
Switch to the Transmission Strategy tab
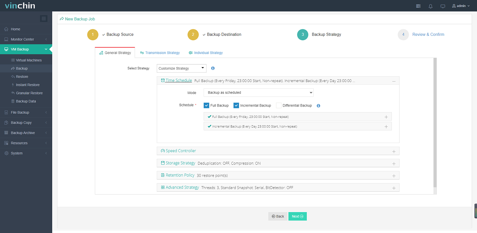tap(160, 53)
